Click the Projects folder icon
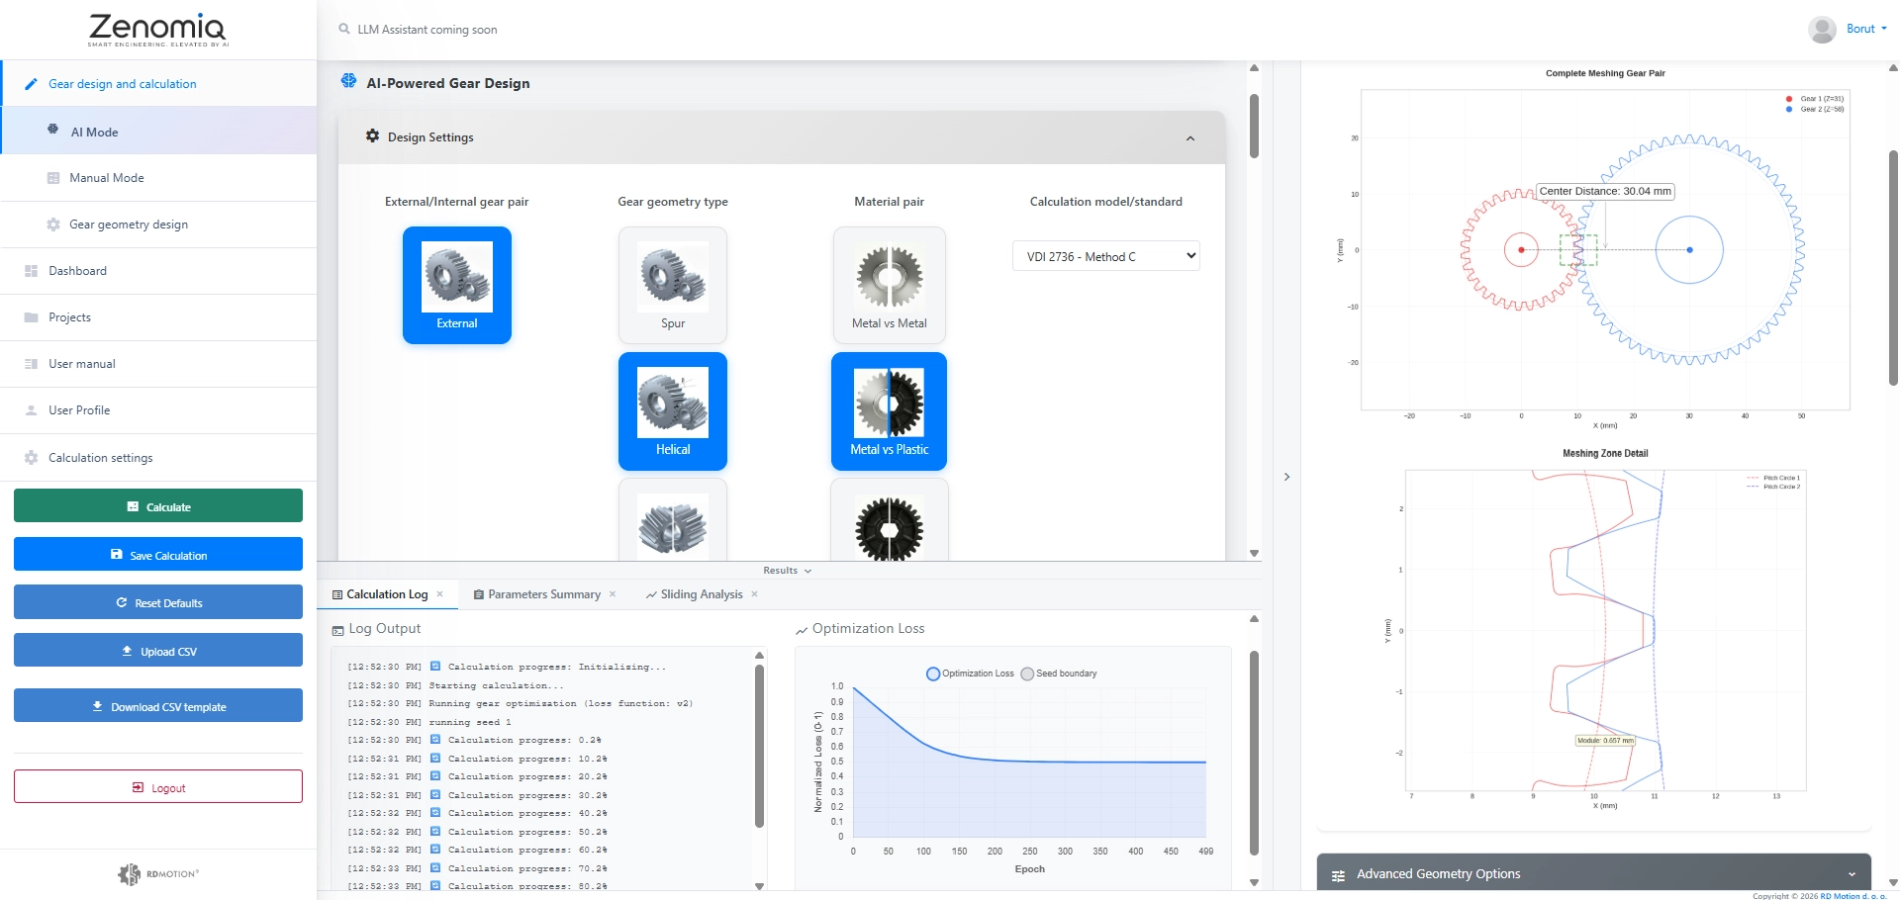This screenshot has height=900, width=1900. (31, 317)
